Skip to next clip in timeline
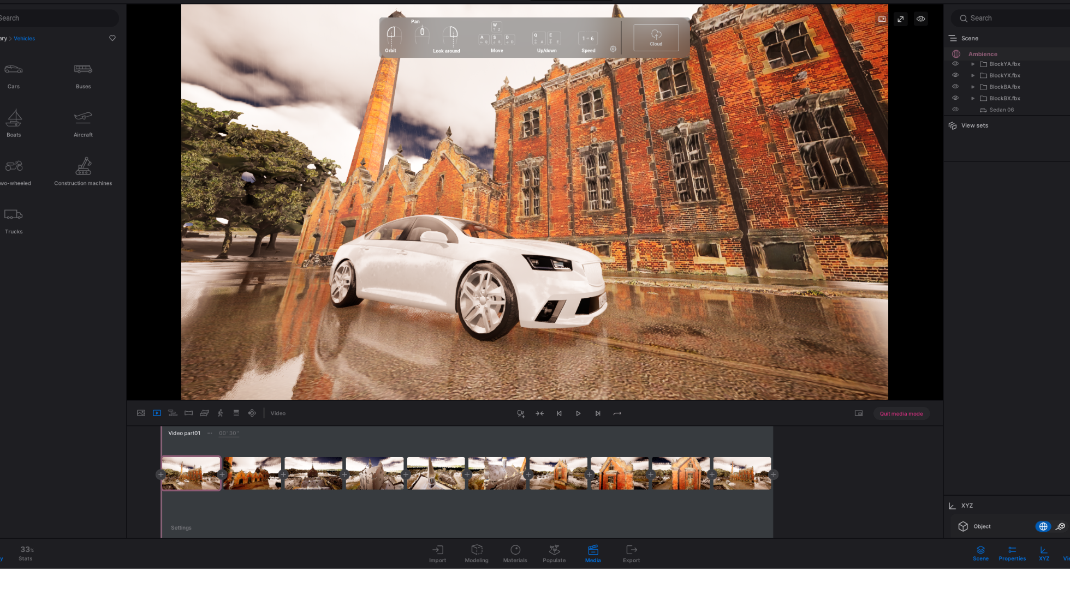The width and height of the screenshot is (1070, 589). (x=598, y=413)
